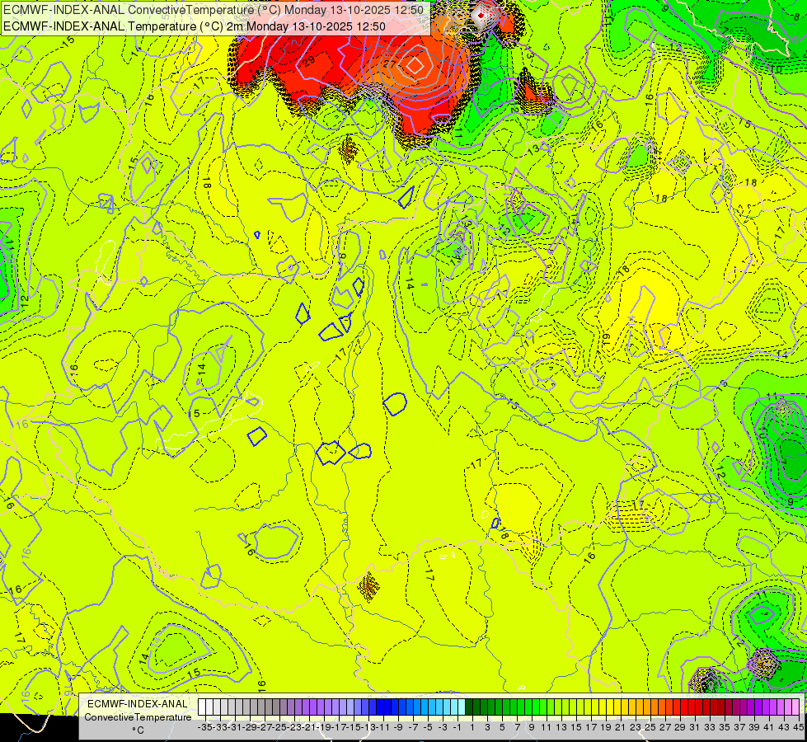Click the yellow legend swatch above 17
Image resolution: width=807 pixels, height=742 pixels.
click(x=590, y=707)
